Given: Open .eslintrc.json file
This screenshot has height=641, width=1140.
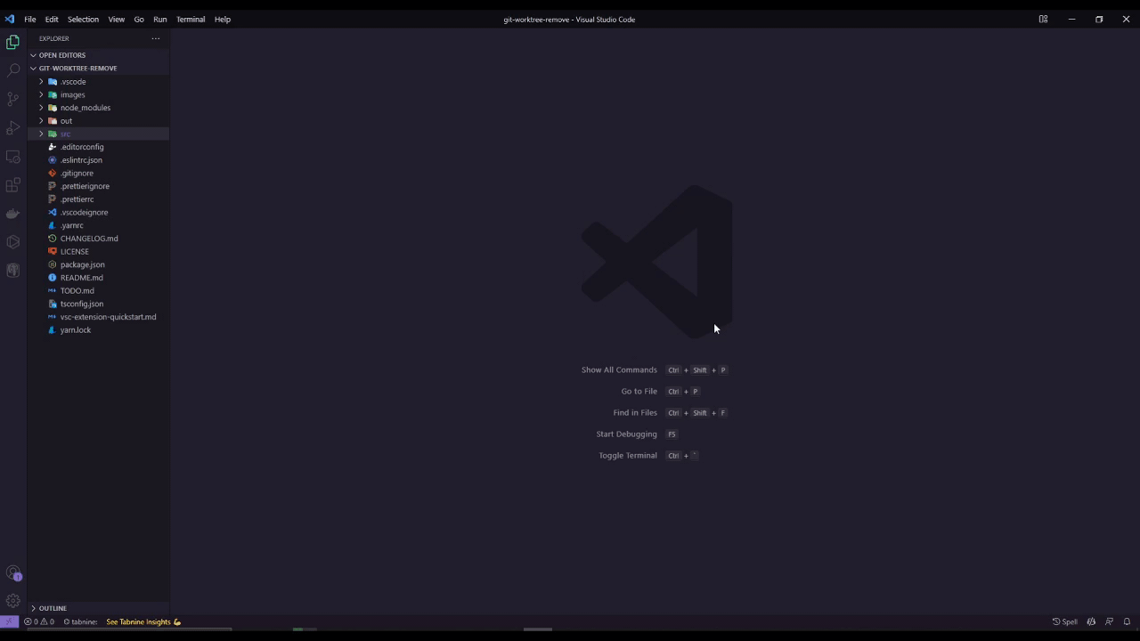Looking at the screenshot, I should (x=98, y=160).
